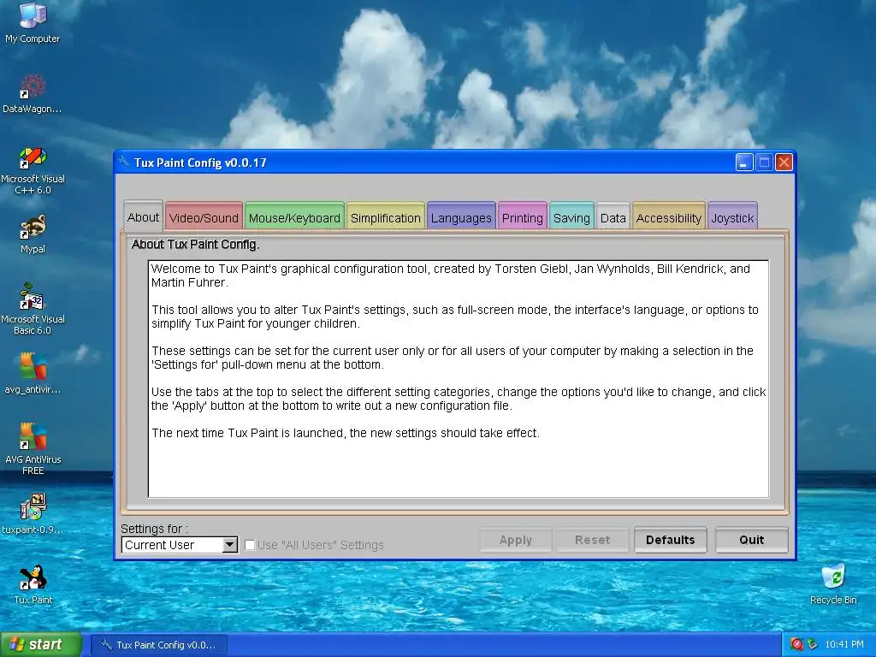The image size is (876, 657).
Task: Click the tray icon left of the clock
Action: (x=813, y=645)
